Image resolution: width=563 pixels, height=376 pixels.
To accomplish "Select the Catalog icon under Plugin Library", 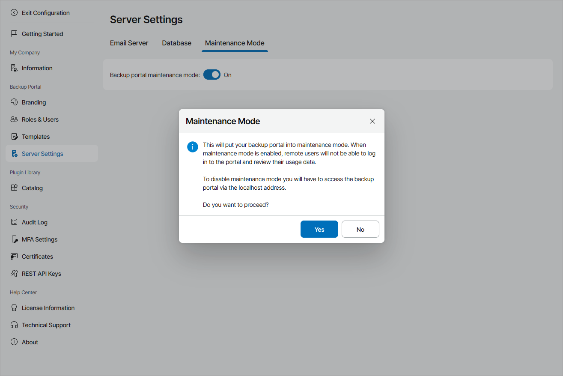I will coord(14,188).
